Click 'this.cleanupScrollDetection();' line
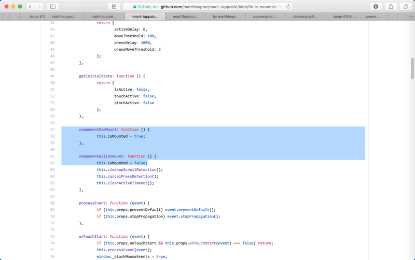Image resolution: width=415 pixels, height=260 pixels. pos(130,170)
